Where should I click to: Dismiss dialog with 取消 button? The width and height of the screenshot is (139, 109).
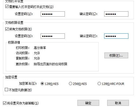(118, 103)
